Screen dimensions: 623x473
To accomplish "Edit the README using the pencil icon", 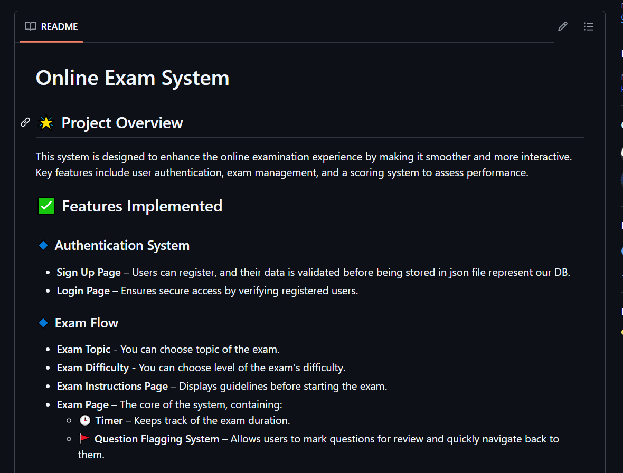I will tap(562, 26).
